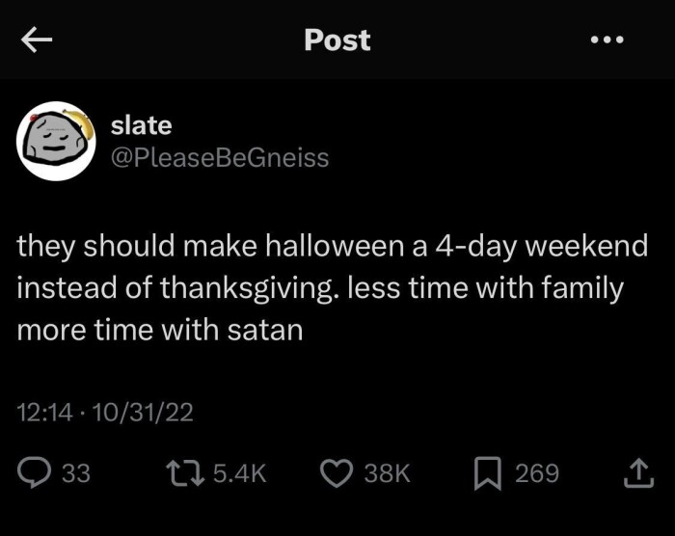Click the text "more time with satan"
The height and width of the screenshot is (536, 675).
pyautogui.click(x=160, y=329)
